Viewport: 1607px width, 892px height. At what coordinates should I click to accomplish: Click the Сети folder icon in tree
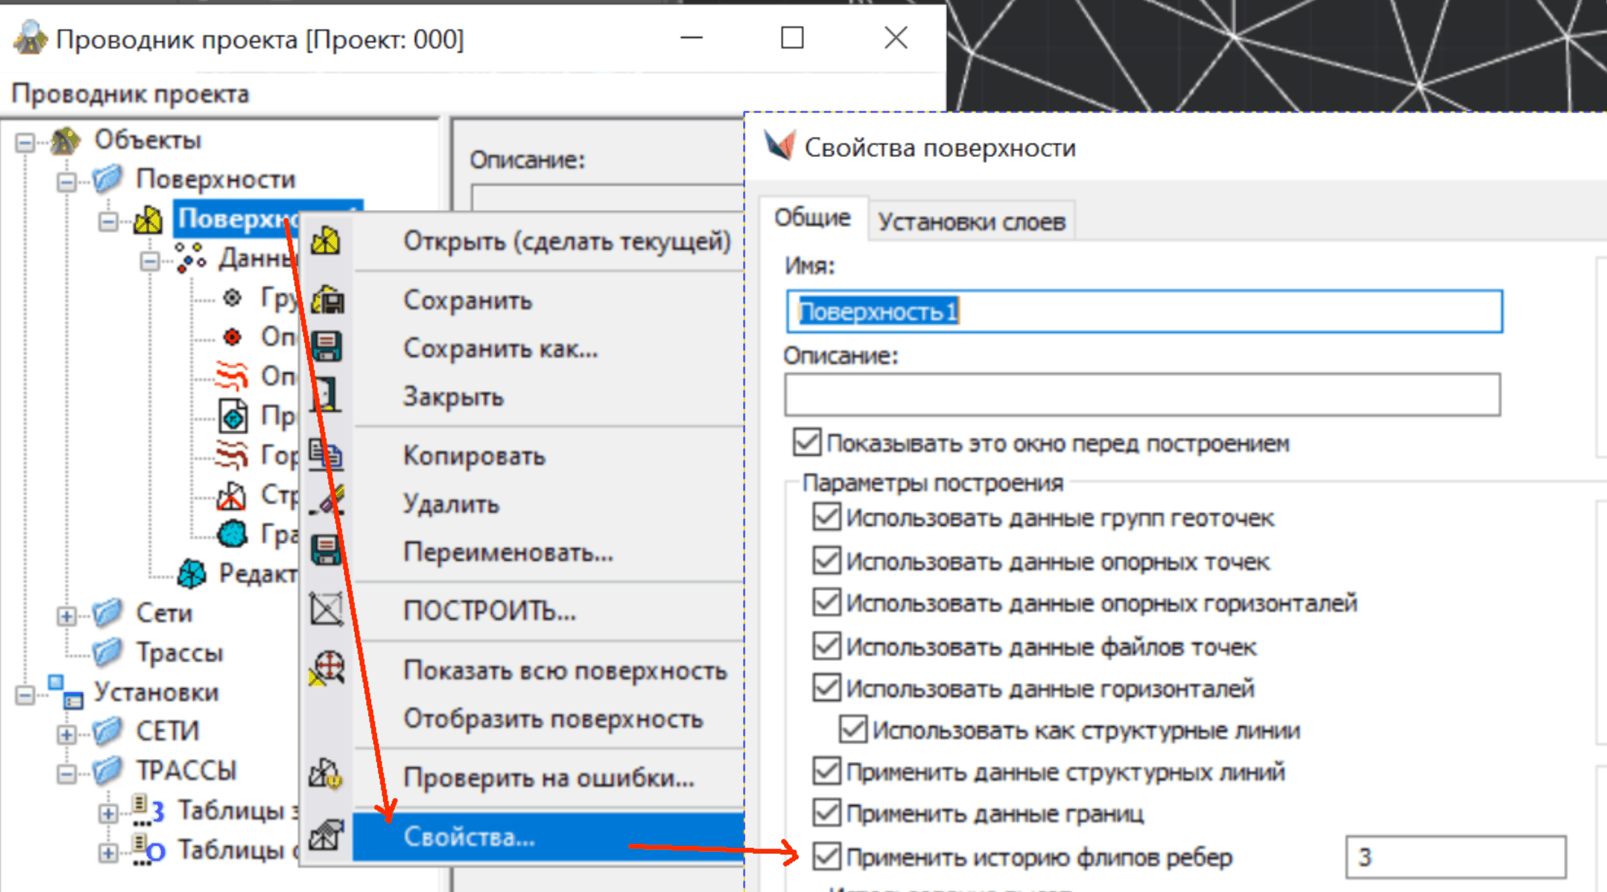(107, 613)
